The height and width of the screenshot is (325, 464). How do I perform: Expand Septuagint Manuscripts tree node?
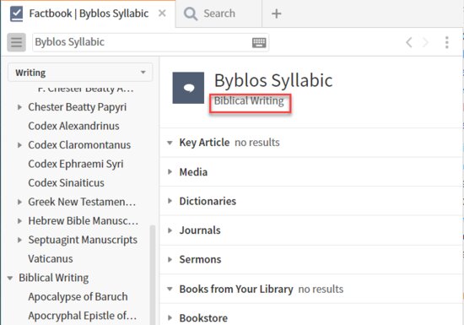click(19, 240)
